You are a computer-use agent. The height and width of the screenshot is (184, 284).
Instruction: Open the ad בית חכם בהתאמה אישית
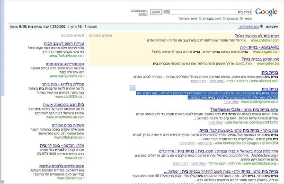pos(63,105)
